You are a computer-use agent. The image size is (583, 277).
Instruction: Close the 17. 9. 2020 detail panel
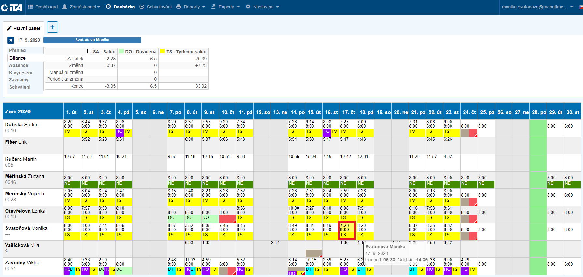tap(11, 40)
